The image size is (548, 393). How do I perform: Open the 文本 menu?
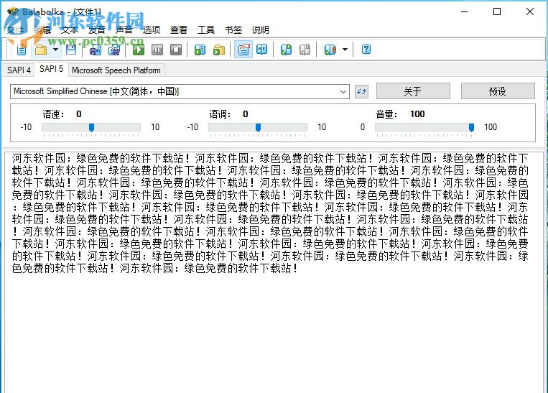(x=70, y=30)
